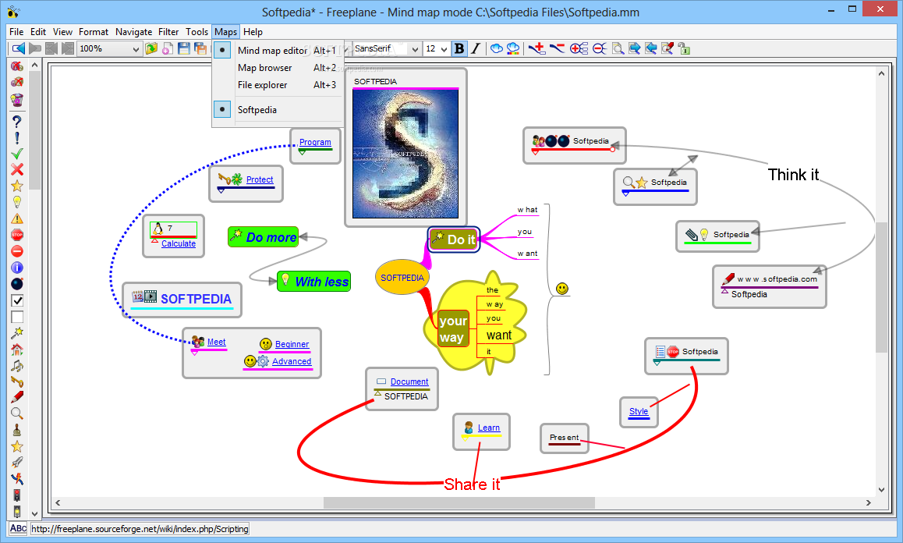Click the question mark icon in left sidebar
This screenshot has width=903, height=543.
(x=16, y=122)
